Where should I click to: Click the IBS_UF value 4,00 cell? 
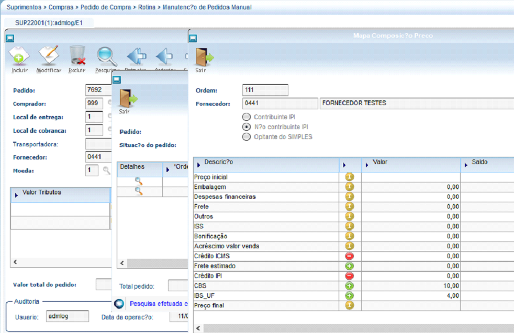411,296
